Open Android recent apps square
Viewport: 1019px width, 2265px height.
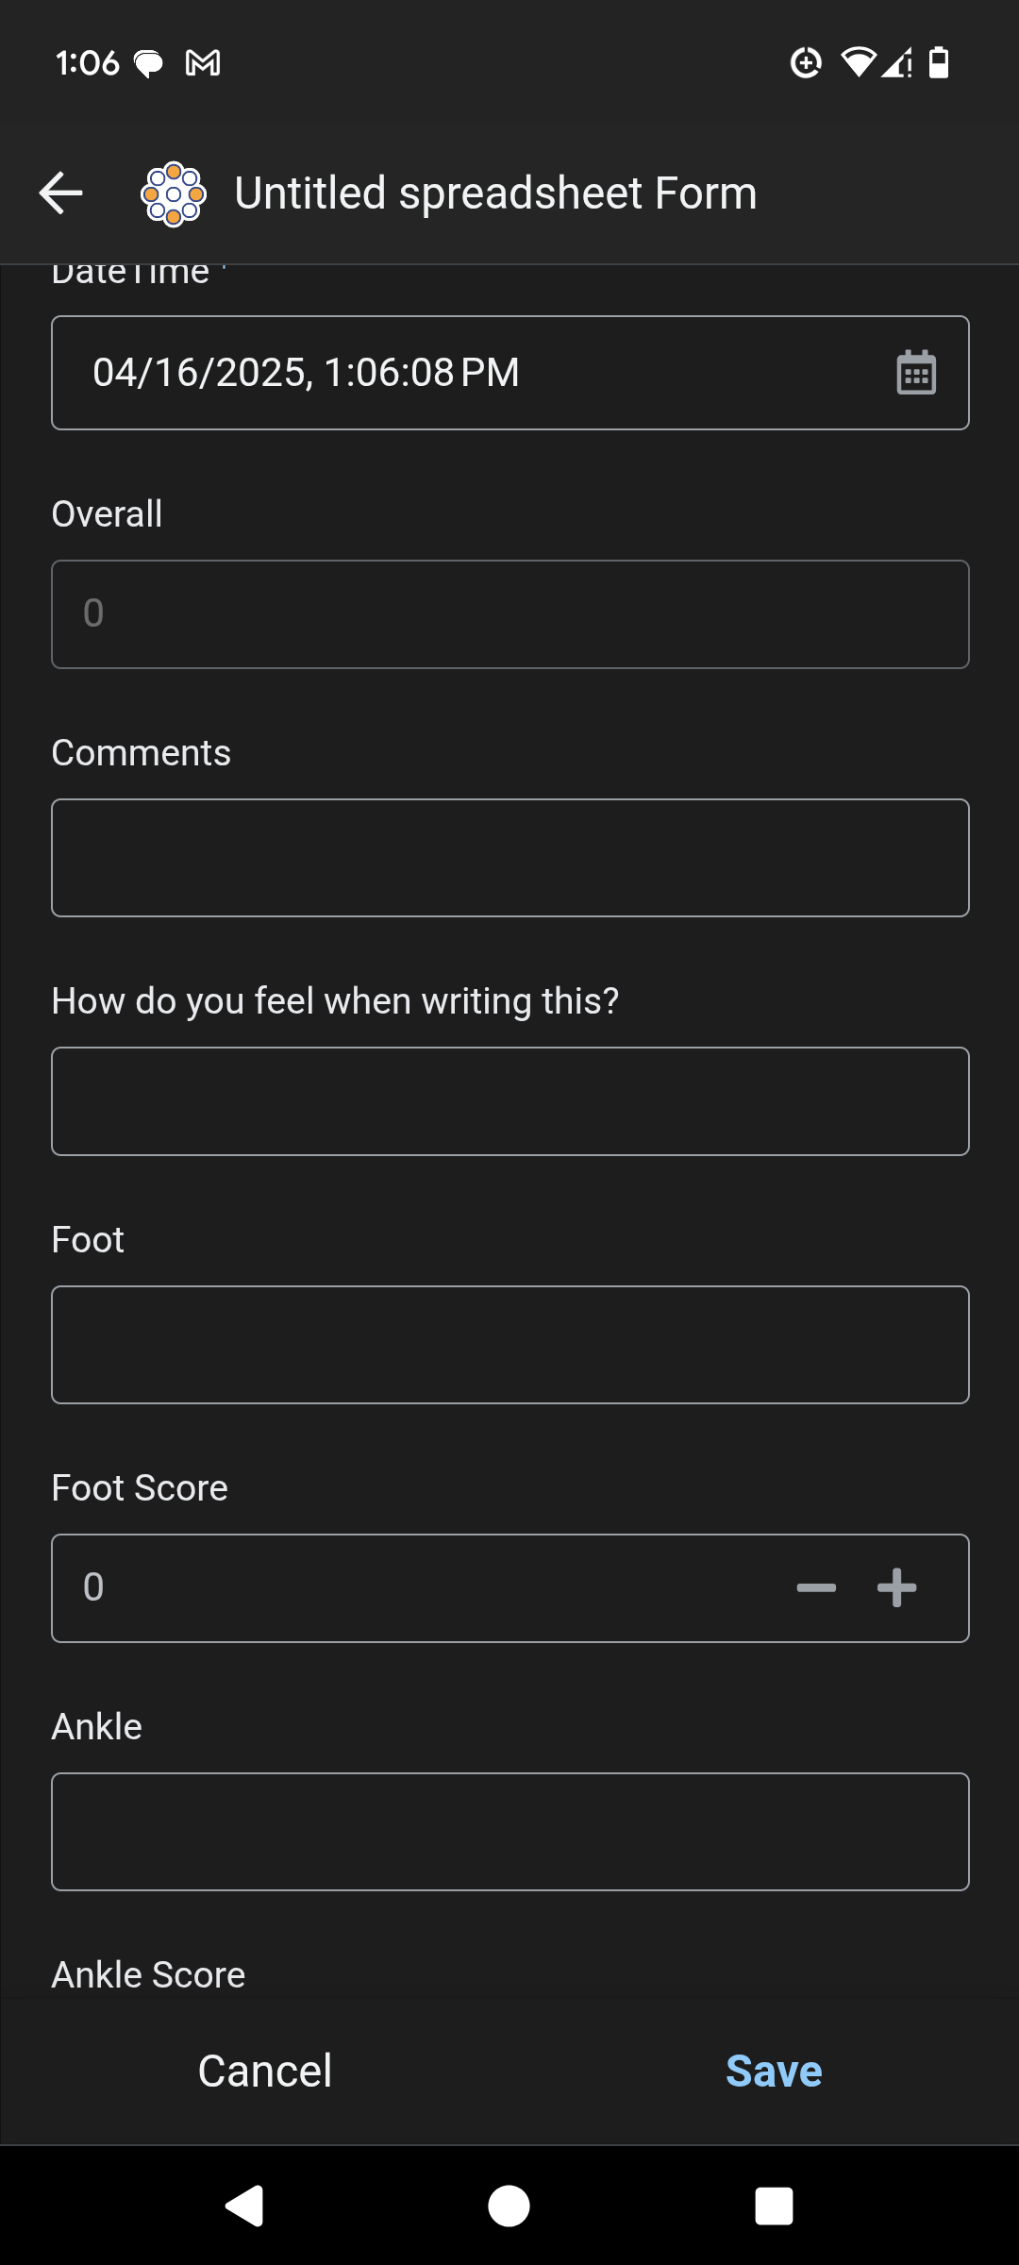[774, 2206]
